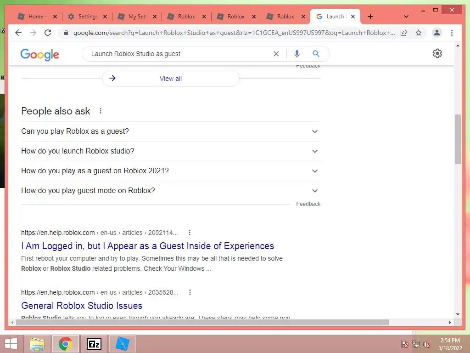470x353 pixels.
Task: Click the en.help.roblox.com 2052114 URL text
Action: tap(100, 233)
